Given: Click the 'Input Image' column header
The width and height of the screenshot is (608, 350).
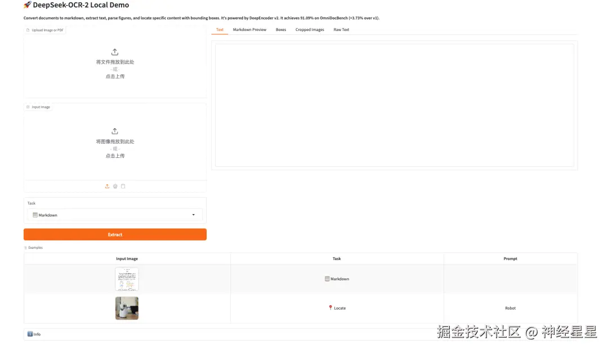Looking at the screenshot, I should point(127,259).
